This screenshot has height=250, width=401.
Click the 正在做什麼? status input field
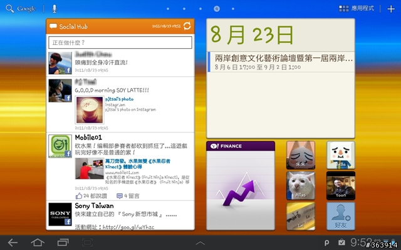[x=120, y=42]
